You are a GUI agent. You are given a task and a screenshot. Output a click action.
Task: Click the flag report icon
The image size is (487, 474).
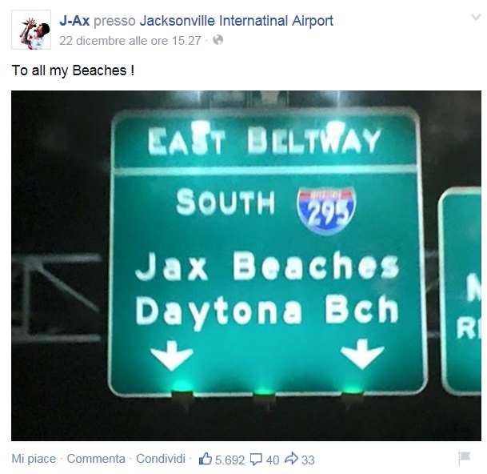point(465,459)
